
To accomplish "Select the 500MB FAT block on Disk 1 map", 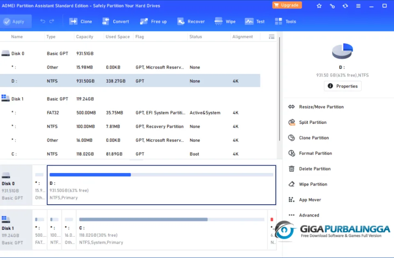I will (40, 230).
